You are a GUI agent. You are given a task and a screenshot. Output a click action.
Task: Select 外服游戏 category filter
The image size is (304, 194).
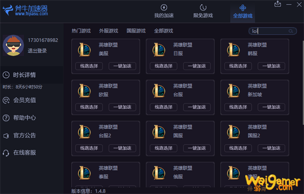(x=109, y=31)
